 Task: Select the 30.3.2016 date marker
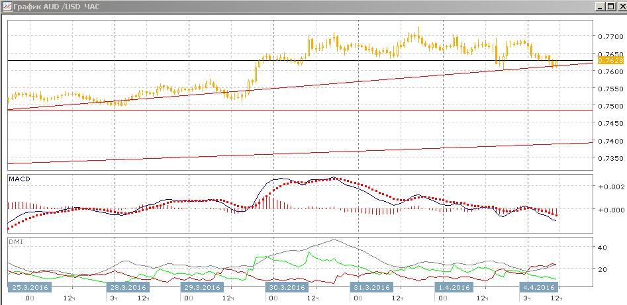(x=286, y=287)
